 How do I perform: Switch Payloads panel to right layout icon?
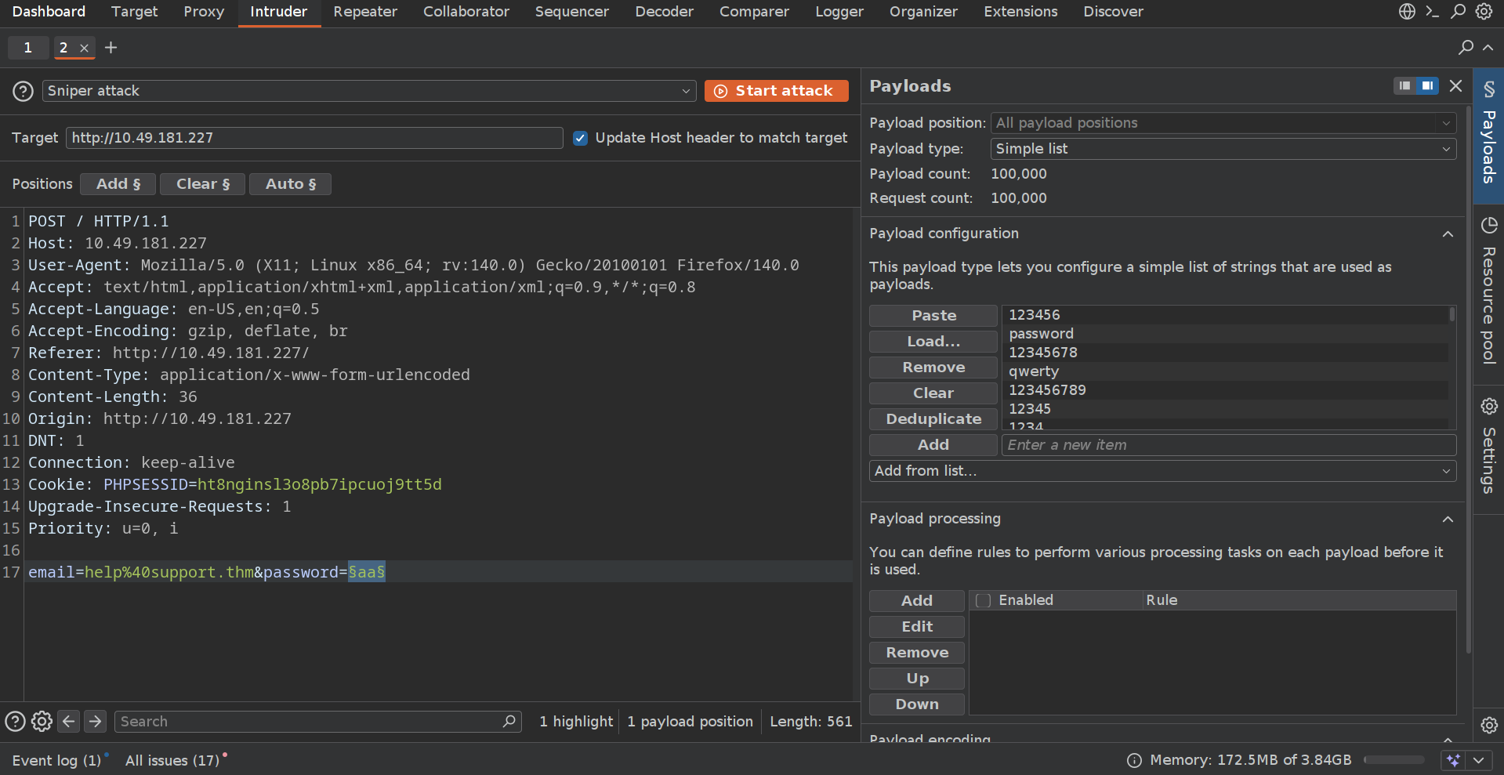[x=1427, y=85]
